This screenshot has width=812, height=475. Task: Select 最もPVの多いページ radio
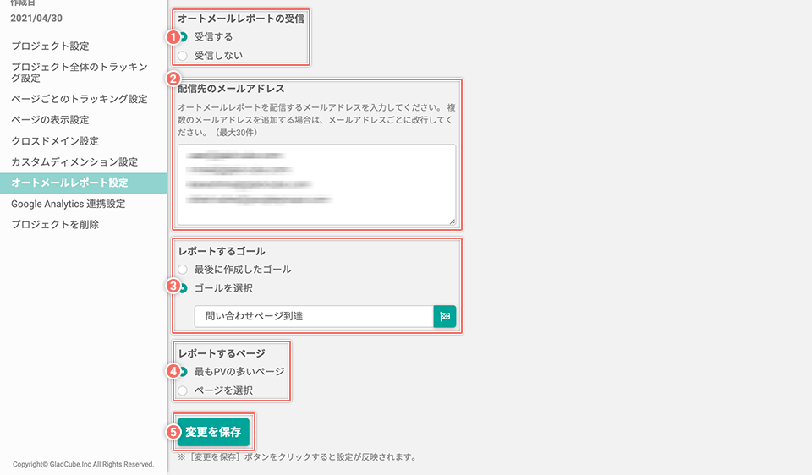(183, 372)
